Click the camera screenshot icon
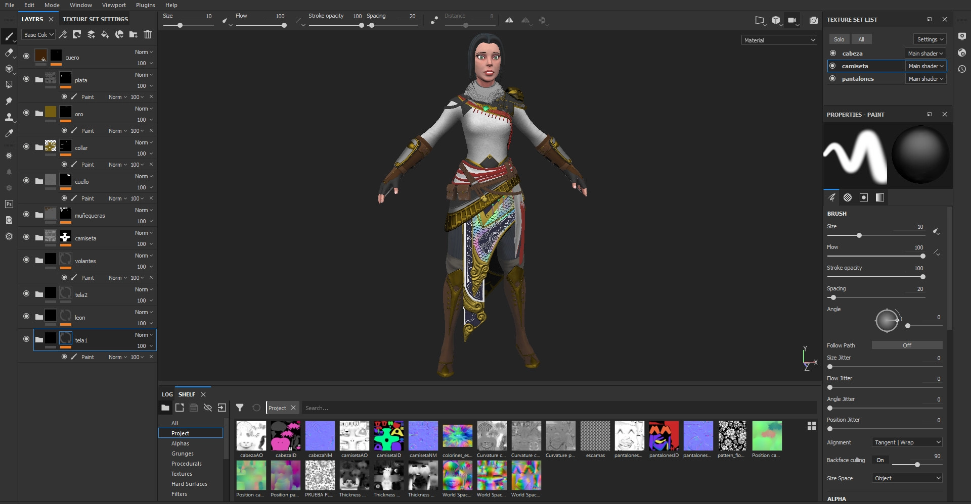Image resolution: width=971 pixels, height=504 pixels. tap(813, 20)
